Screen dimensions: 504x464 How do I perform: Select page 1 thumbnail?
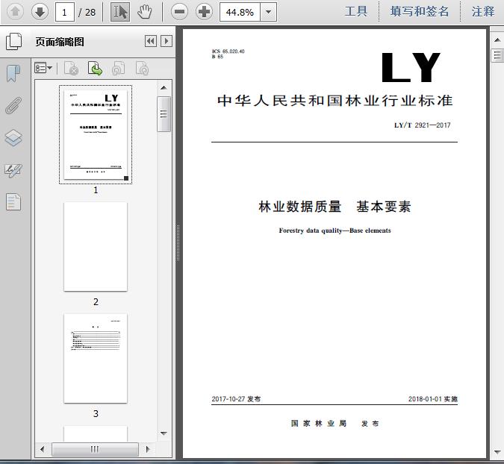click(x=96, y=134)
